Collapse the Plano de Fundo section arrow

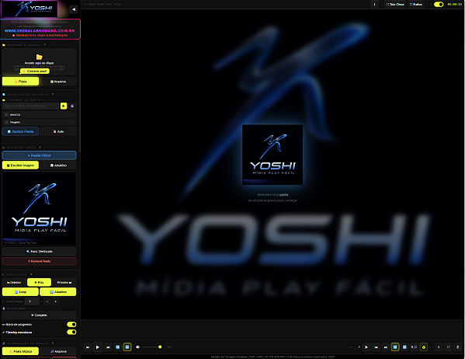tap(40, 148)
